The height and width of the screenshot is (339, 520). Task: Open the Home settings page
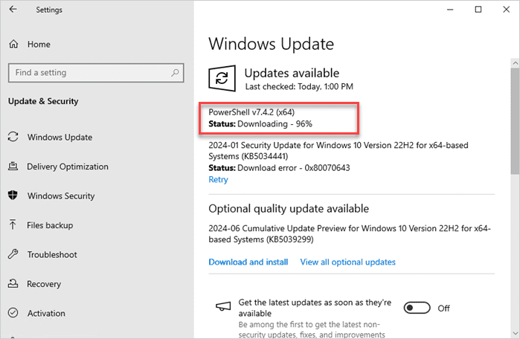click(x=39, y=44)
